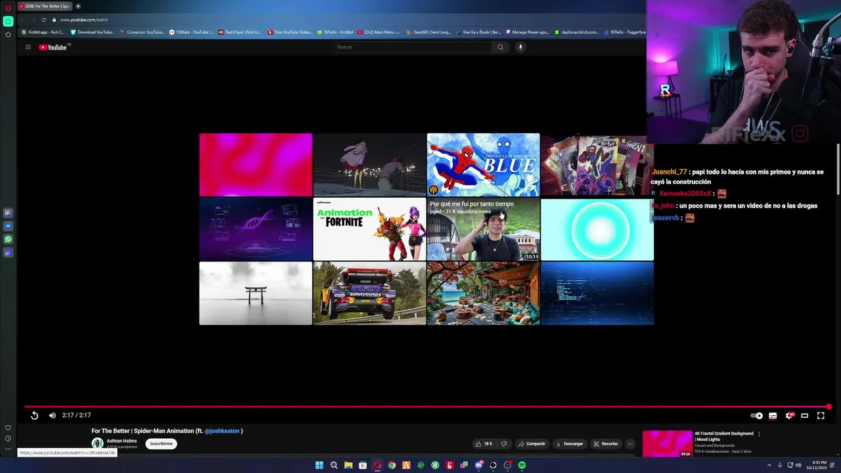This screenshot has width=841, height=473.
Task: Open the 'Download YouTube' bookmark
Action: [92, 32]
